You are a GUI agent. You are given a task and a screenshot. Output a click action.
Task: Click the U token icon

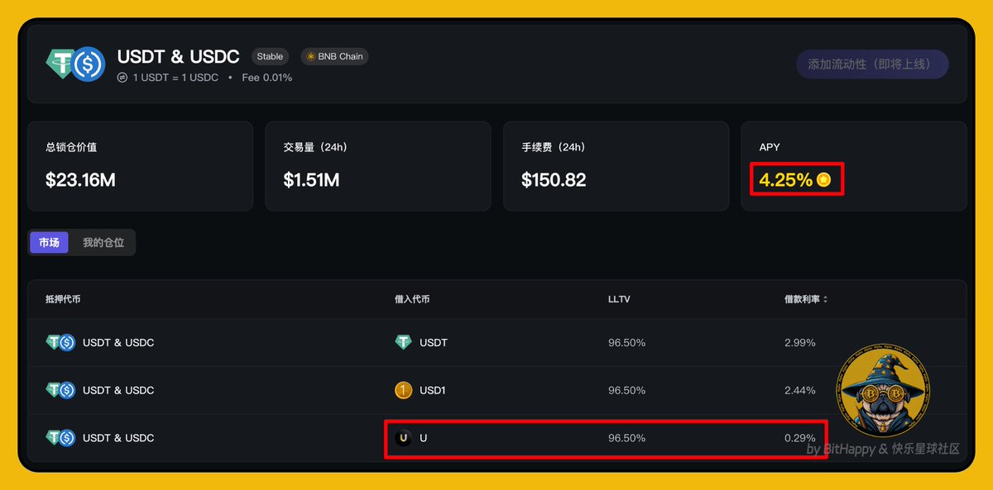[403, 438]
